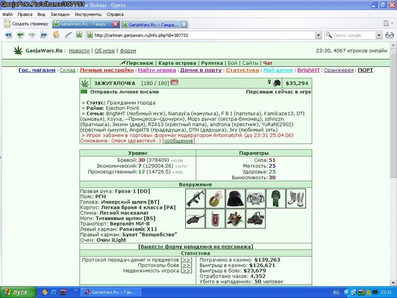The height and width of the screenshot is (298, 397).
Task: Expand hidden quick launch icons chevron
Action: tap(76, 290)
